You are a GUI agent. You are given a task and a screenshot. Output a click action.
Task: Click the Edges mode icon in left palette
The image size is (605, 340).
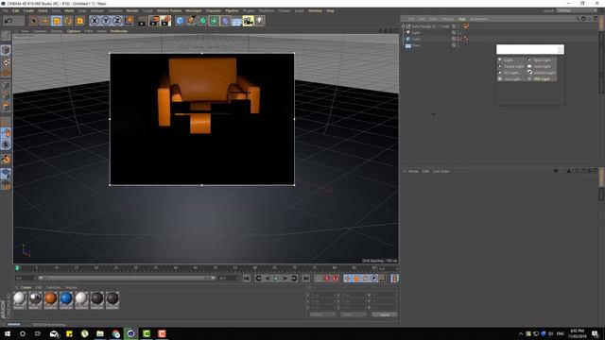pyautogui.click(x=6, y=95)
